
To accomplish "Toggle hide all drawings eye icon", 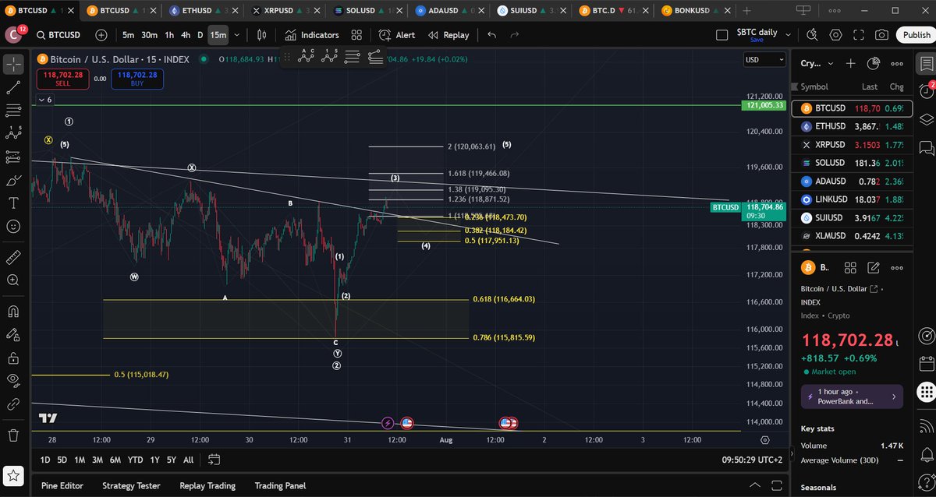I will tap(13, 381).
